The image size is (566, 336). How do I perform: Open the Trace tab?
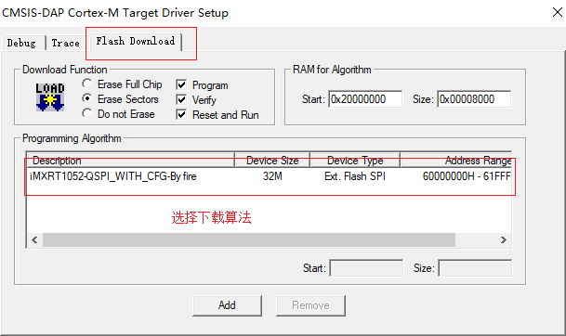click(65, 43)
